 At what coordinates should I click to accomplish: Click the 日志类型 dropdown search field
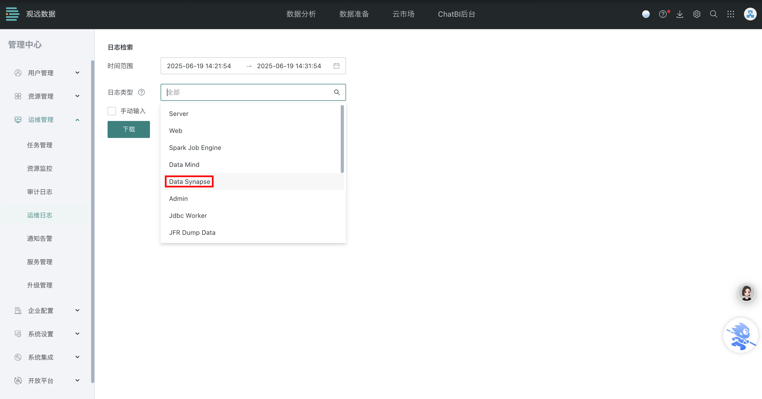tap(253, 92)
